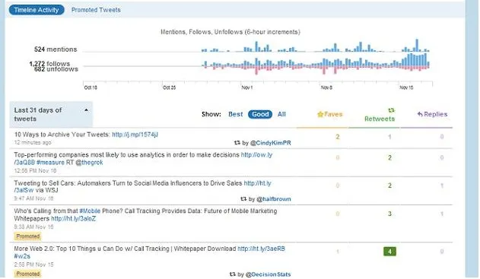Click retweet icon beside @halfbrown
Image resolution: width=480 pixels, height=279 pixels.
click(x=243, y=199)
